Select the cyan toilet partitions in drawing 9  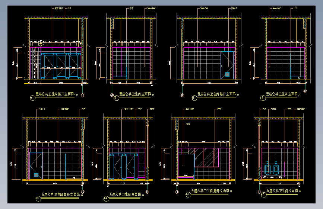pos(61,66)
